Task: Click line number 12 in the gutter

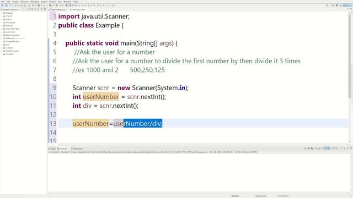Action: tap(53, 115)
